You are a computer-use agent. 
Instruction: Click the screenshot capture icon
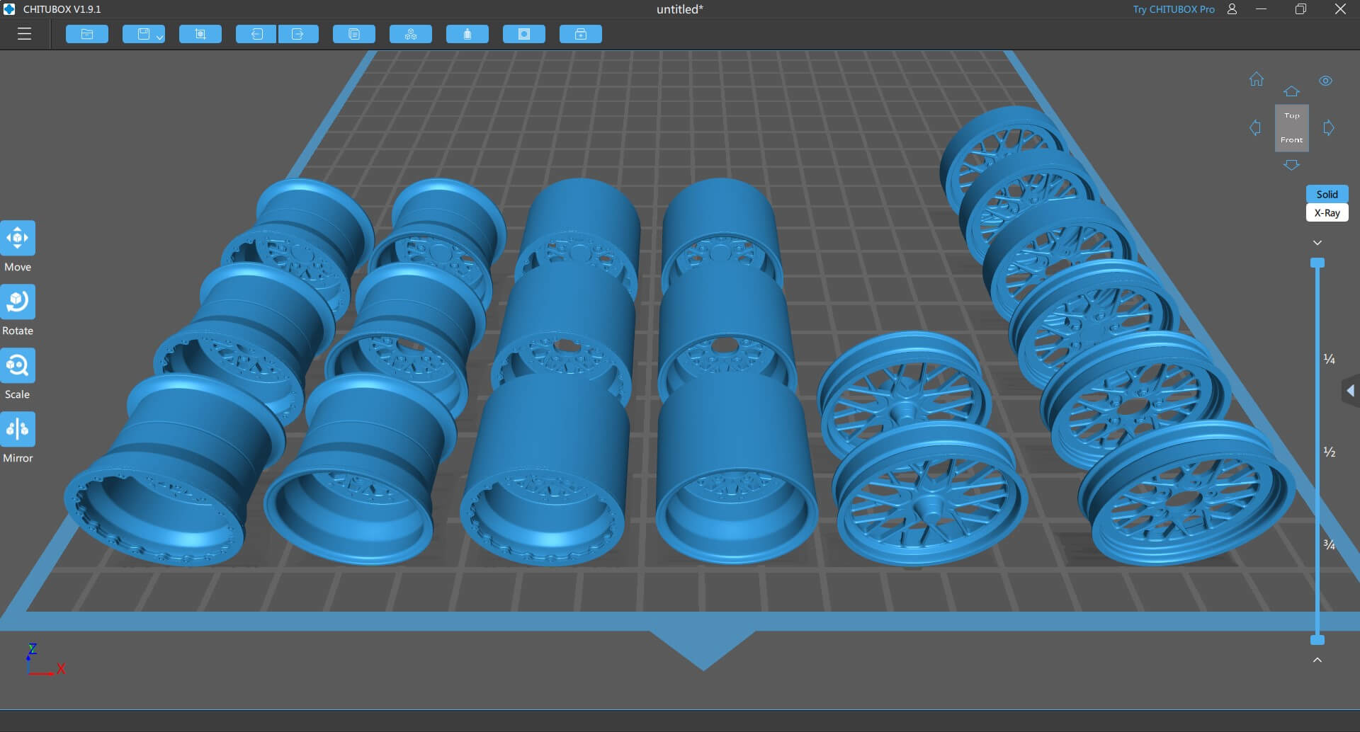coord(200,34)
